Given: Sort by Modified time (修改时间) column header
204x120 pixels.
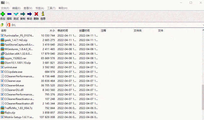Looking at the screenshot, I should pos(67,31).
